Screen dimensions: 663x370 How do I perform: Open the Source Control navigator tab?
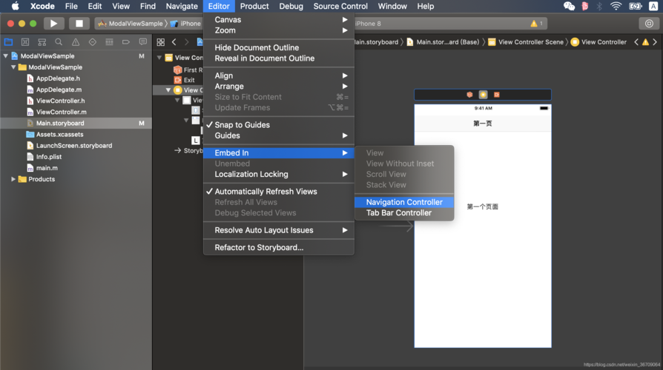(25, 41)
